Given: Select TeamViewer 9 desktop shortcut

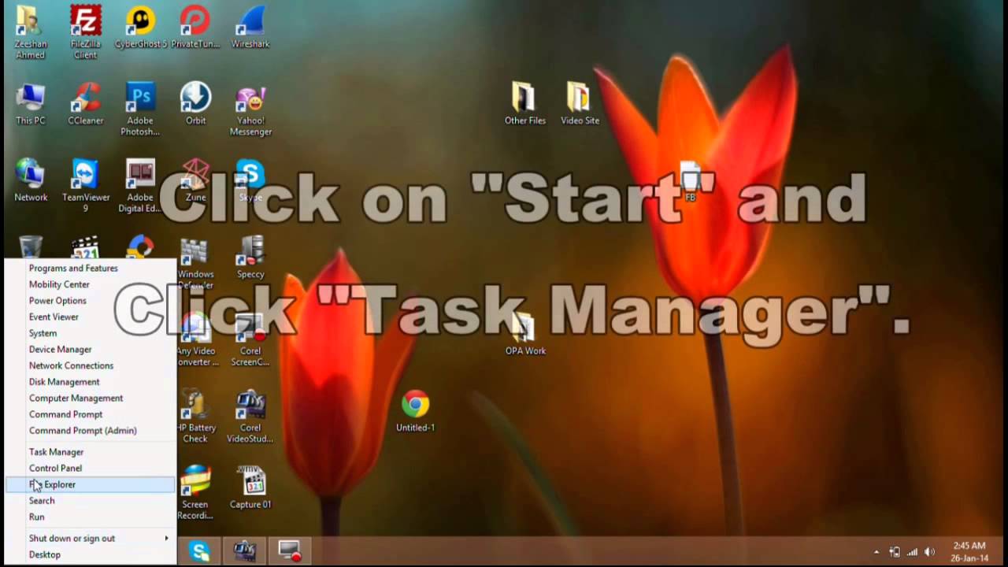Looking at the screenshot, I should (86, 186).
